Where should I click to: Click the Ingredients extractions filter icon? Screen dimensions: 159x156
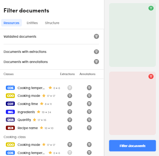[70, 112]
